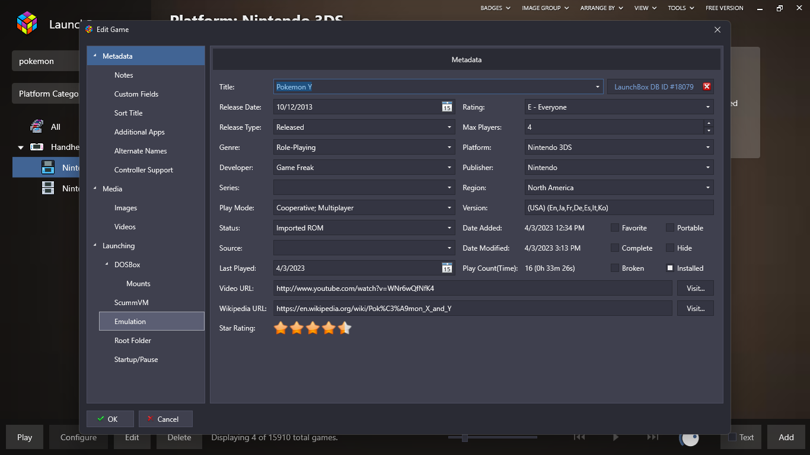Click the Handheld category console icon
The image size is (810, 455).
point(37,146)
